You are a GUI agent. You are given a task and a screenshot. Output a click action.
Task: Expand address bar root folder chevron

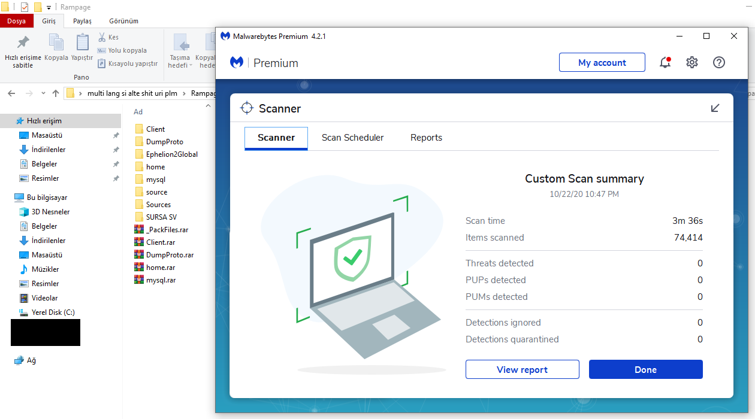coord(81,93)
